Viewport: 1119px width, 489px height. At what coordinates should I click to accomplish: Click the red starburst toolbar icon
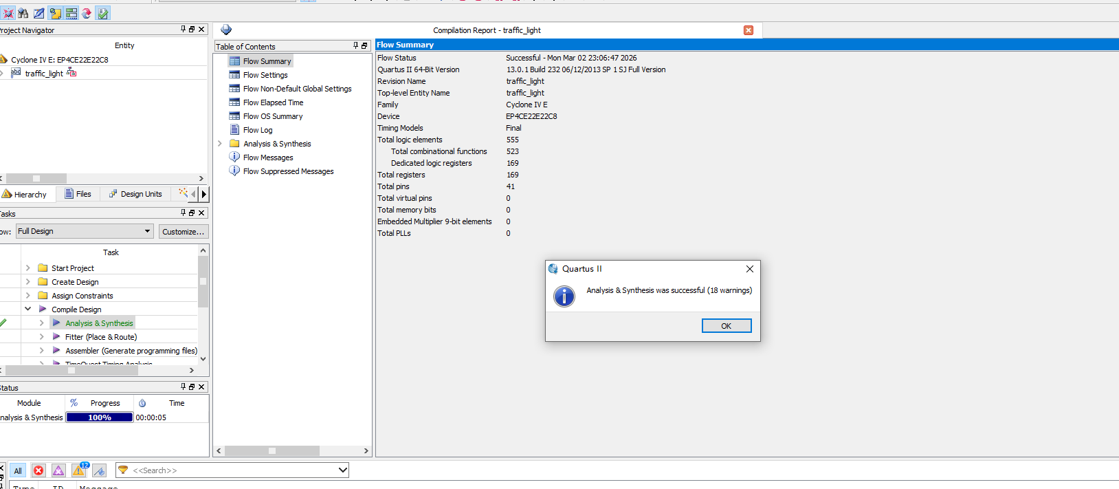click(8, 13)
